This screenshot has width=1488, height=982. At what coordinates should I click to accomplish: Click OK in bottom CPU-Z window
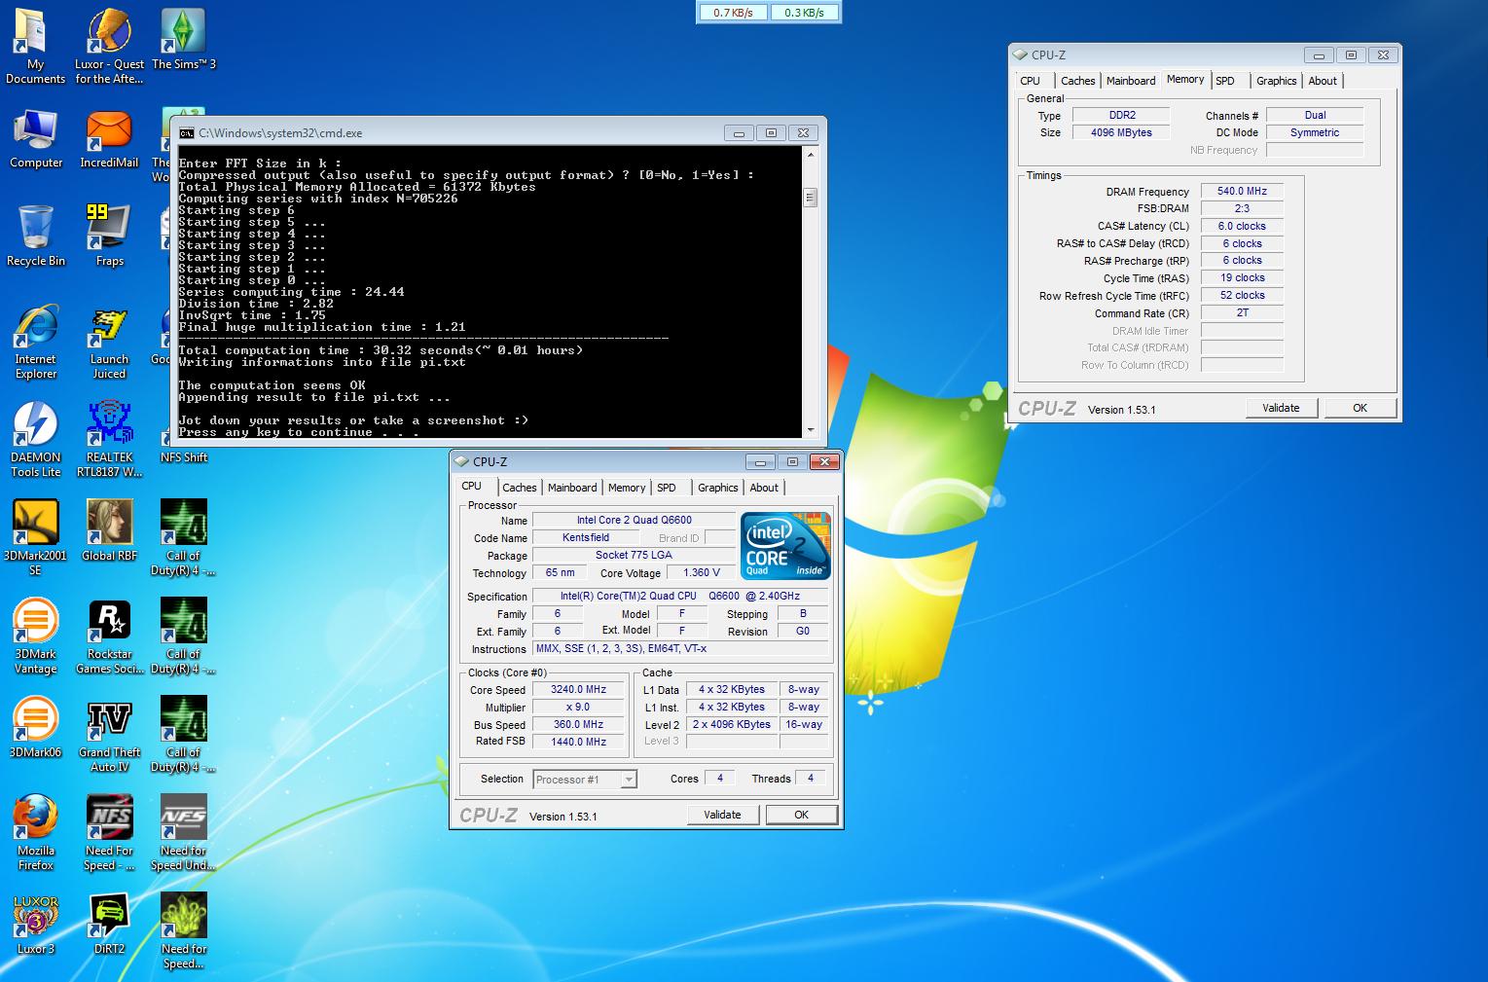[x=801, y=815]
